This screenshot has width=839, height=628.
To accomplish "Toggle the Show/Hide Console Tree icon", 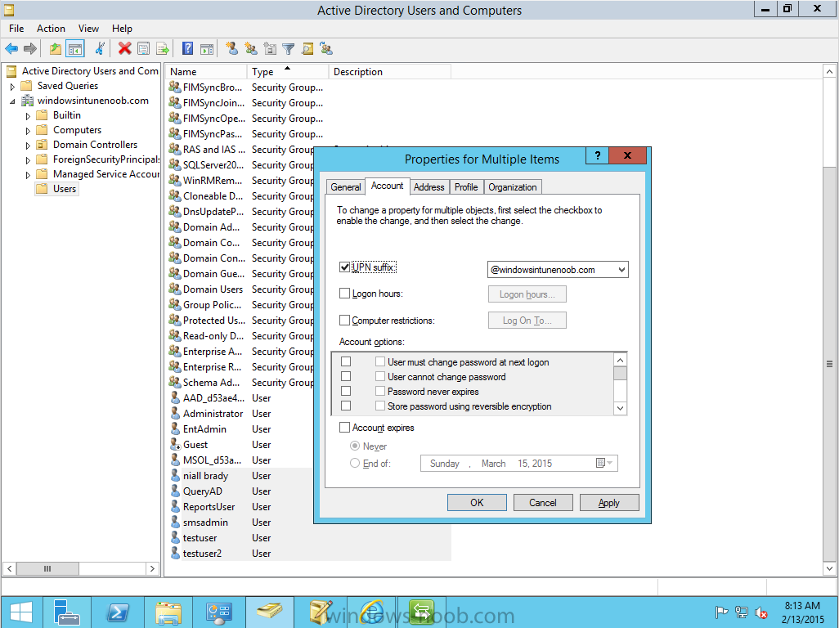I will tap(75, 49).
